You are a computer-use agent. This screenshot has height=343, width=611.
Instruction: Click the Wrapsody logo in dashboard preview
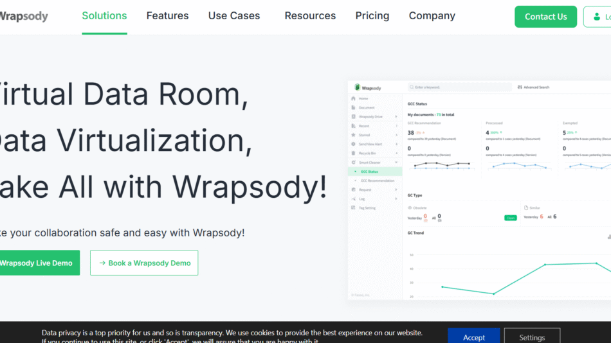(x=367, y=87)
